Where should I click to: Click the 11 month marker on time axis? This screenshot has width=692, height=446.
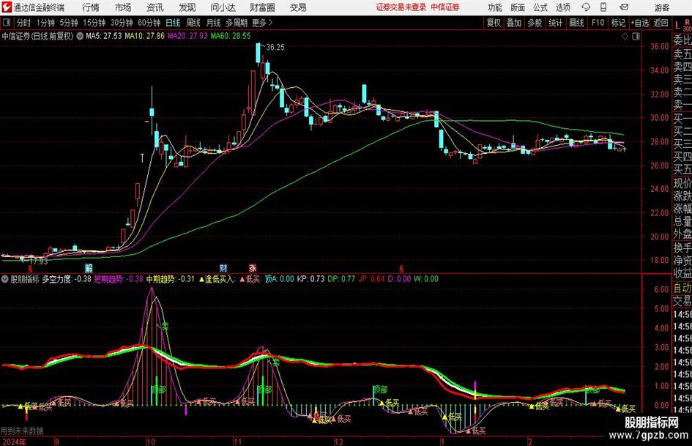pos(238,442)
